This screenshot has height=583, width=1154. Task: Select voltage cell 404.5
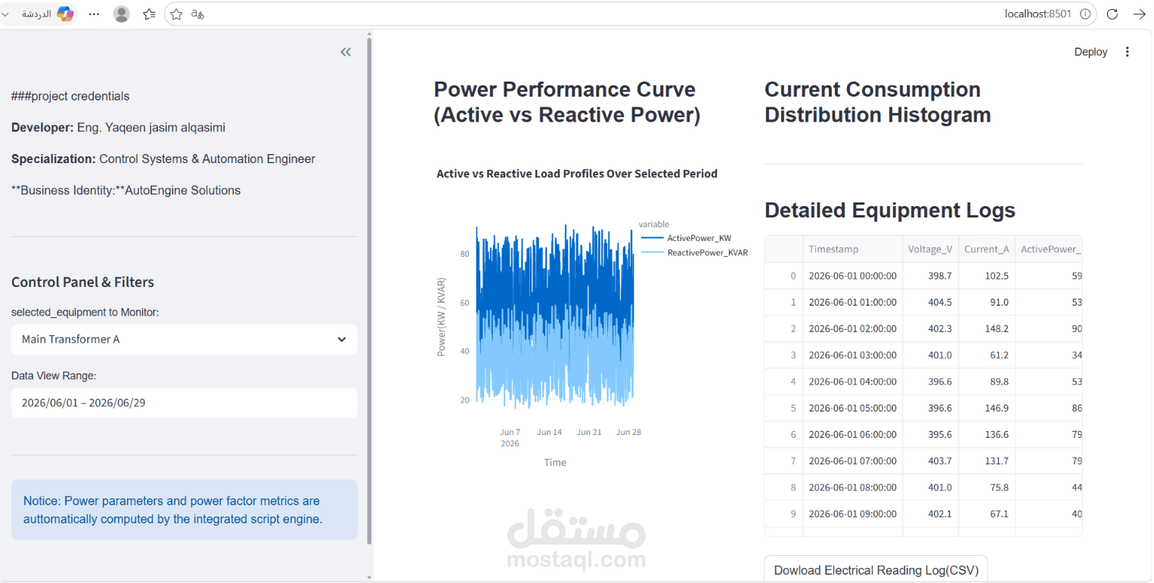click(x=930, y=302)
